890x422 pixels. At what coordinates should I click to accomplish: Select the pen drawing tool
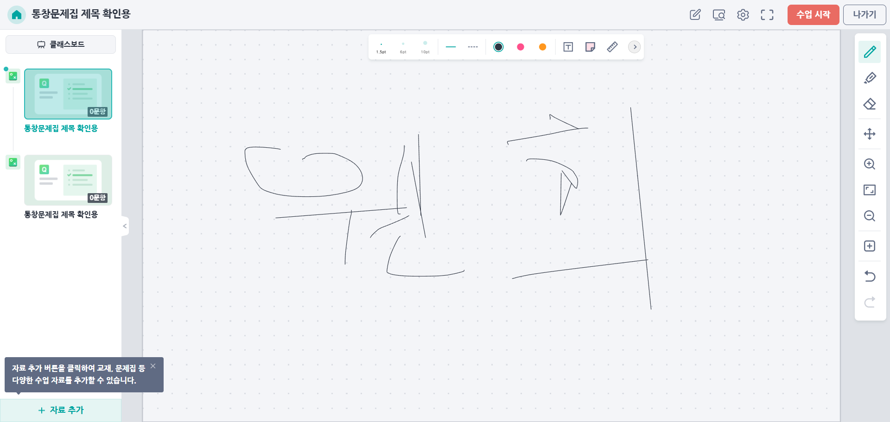coord(870,52)
